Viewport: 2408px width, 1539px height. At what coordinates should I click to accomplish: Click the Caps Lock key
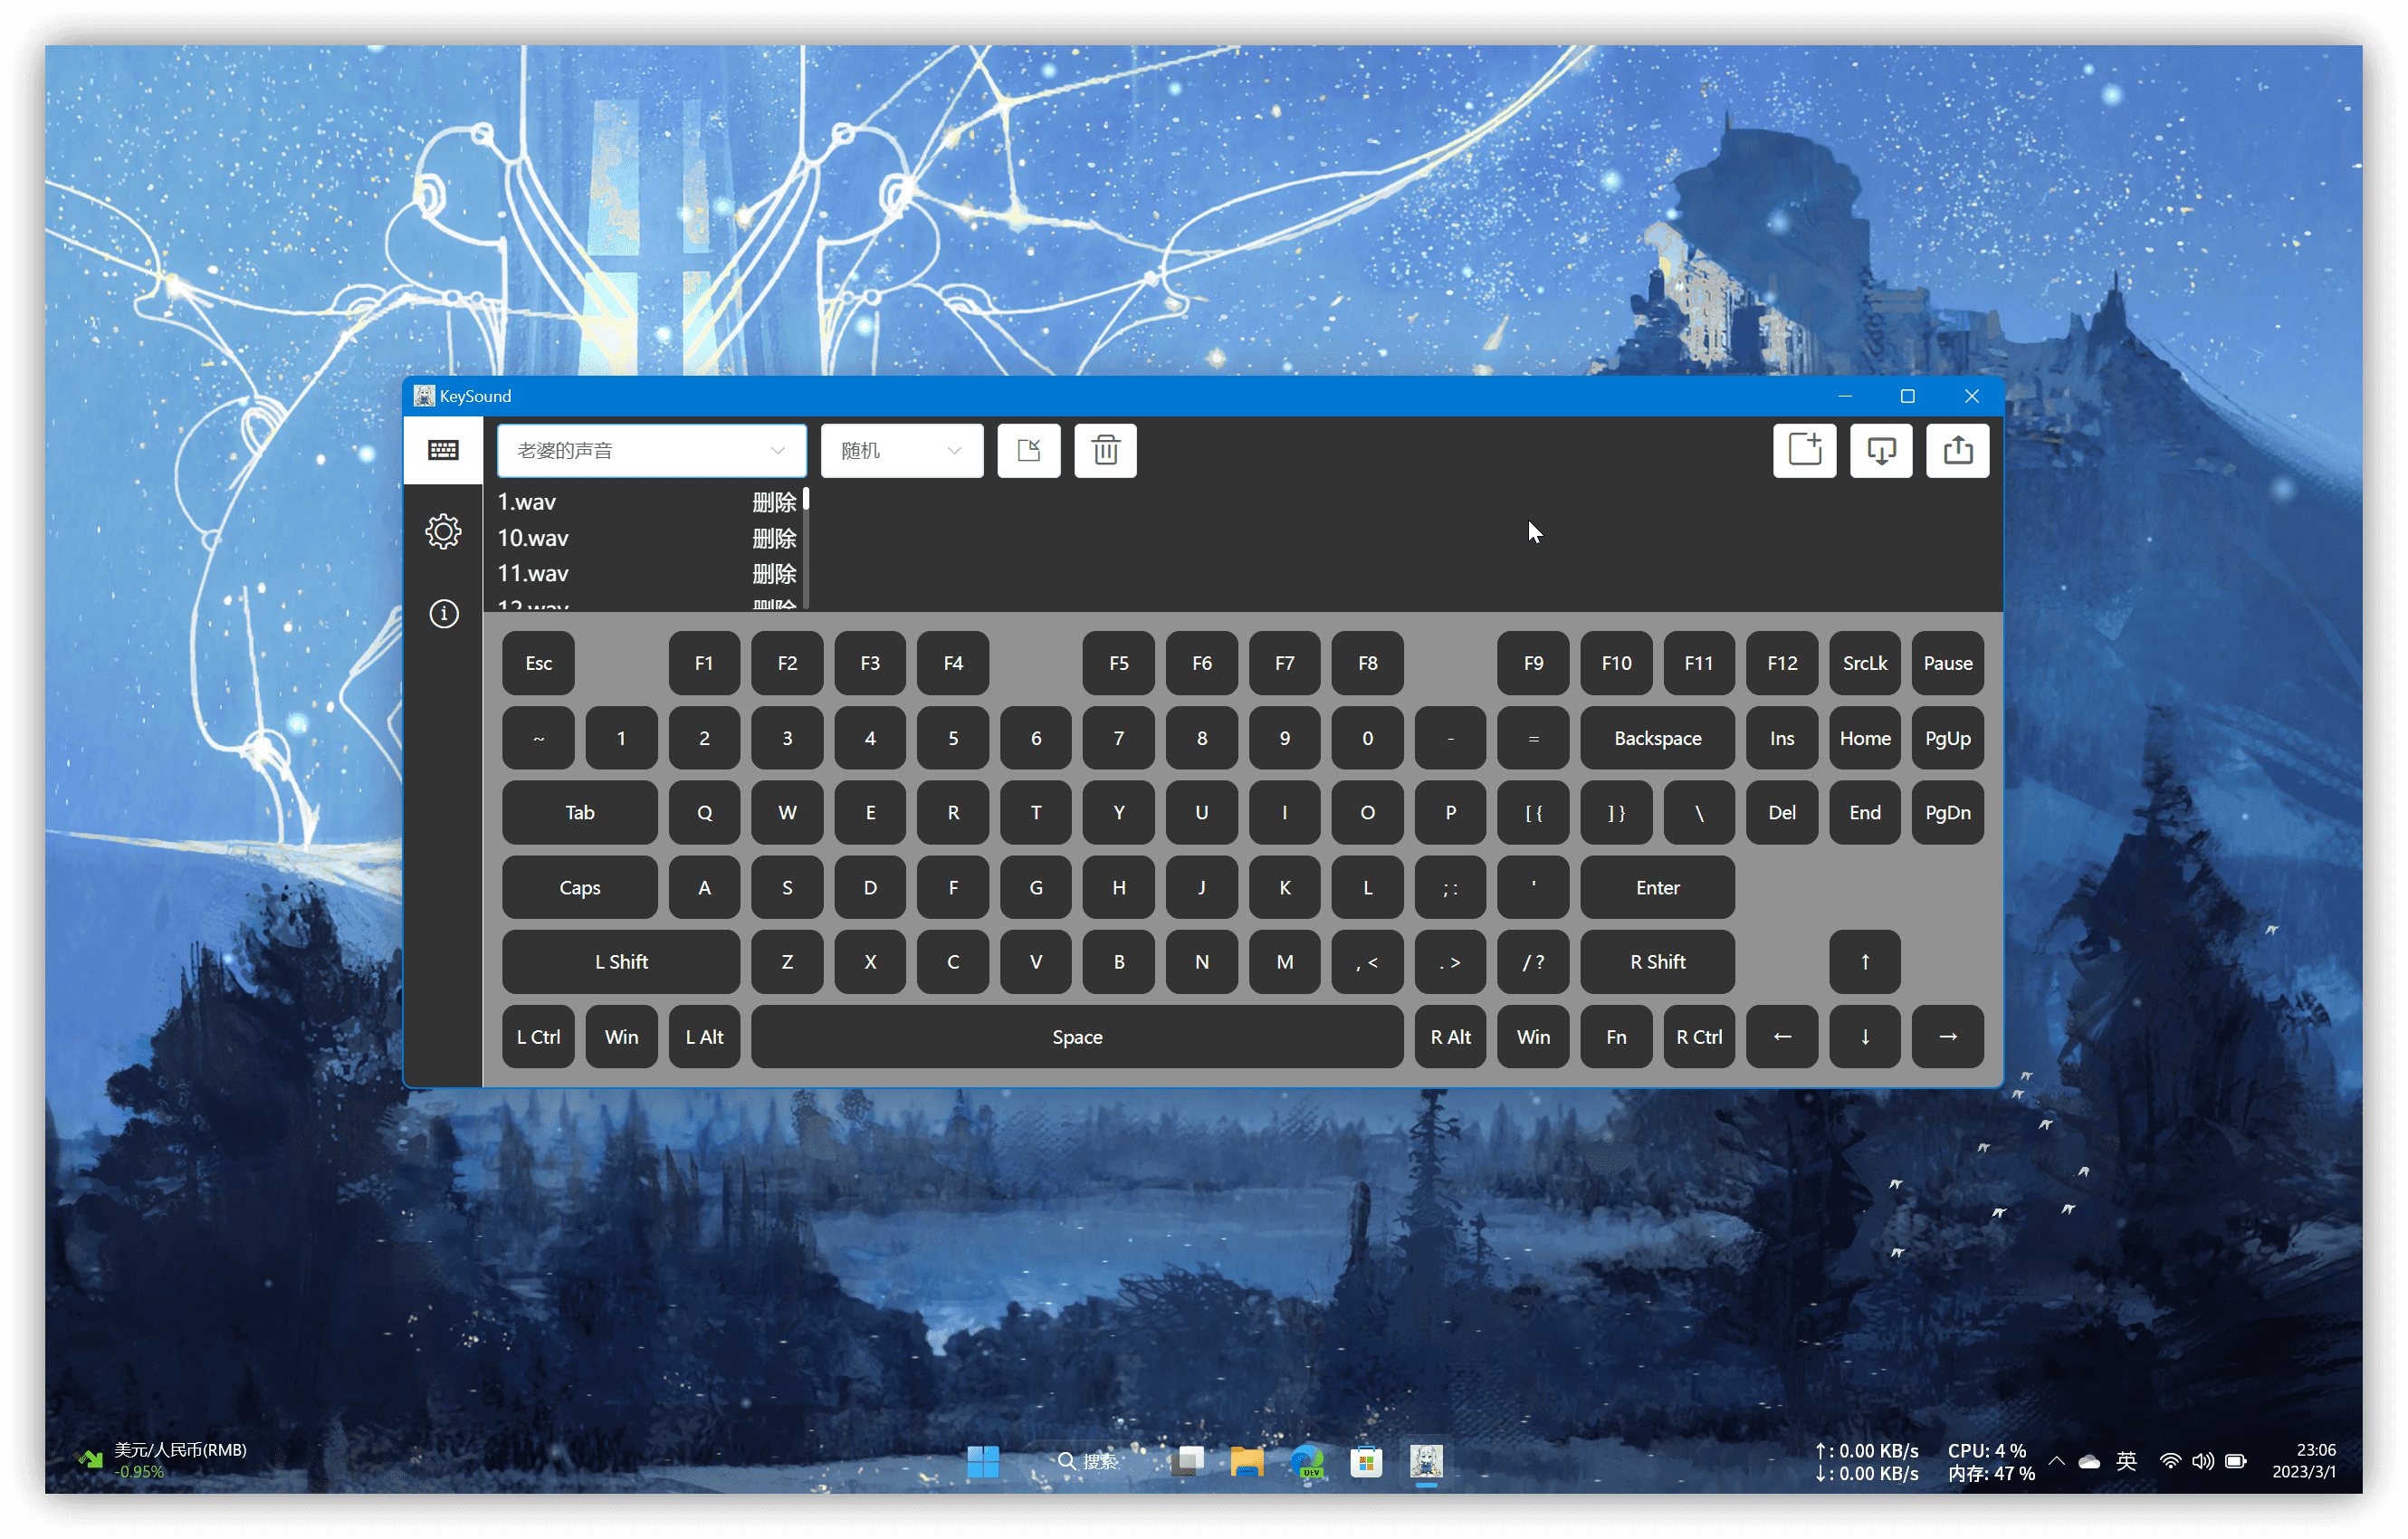579,886
